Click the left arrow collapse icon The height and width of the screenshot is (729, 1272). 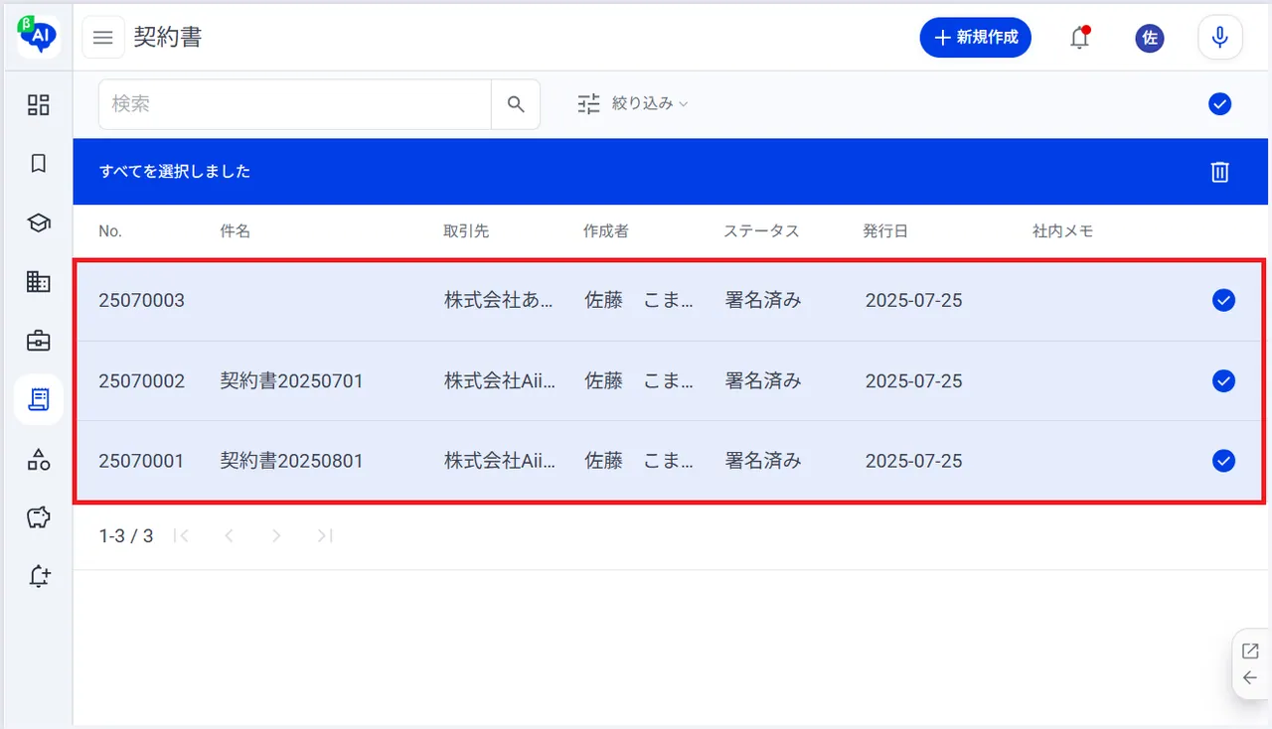coord(1250,677)
